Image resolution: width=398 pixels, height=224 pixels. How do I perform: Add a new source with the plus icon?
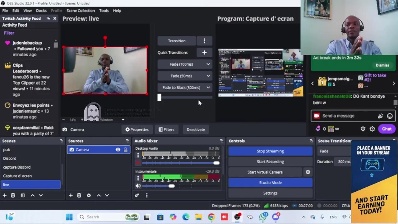click(x=71, y=195)
